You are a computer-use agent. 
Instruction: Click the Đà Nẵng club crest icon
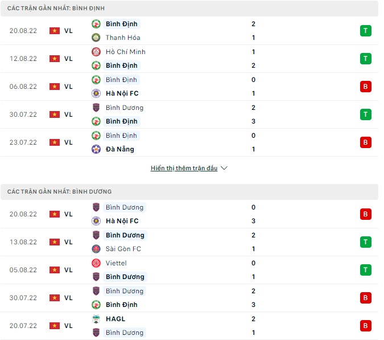point(96,149)
